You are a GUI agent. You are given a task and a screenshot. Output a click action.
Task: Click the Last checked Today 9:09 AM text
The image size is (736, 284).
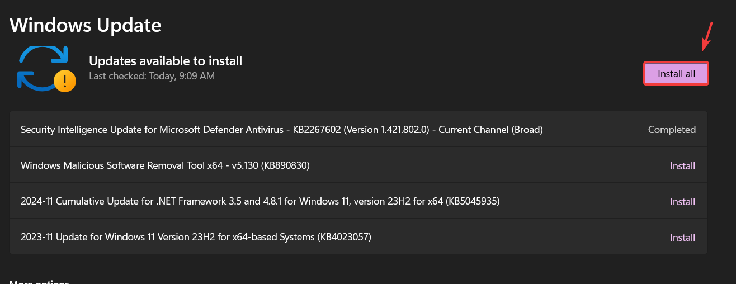click(x=152, y=76)
